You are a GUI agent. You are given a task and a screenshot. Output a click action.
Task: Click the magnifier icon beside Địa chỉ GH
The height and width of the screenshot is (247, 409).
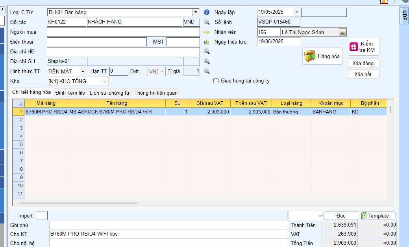click(207, 61)
